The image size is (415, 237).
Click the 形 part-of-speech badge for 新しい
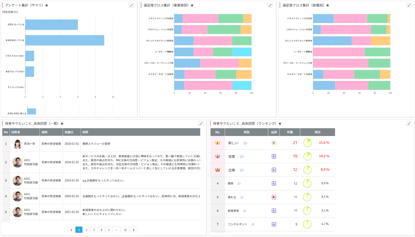274,143
